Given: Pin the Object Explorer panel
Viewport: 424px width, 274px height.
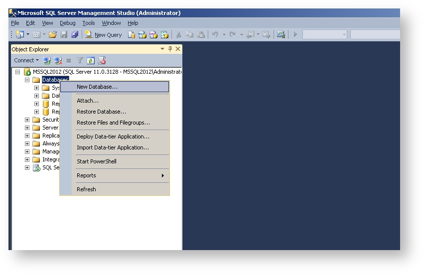Looking at the screenshot, I should pos(170,49).
